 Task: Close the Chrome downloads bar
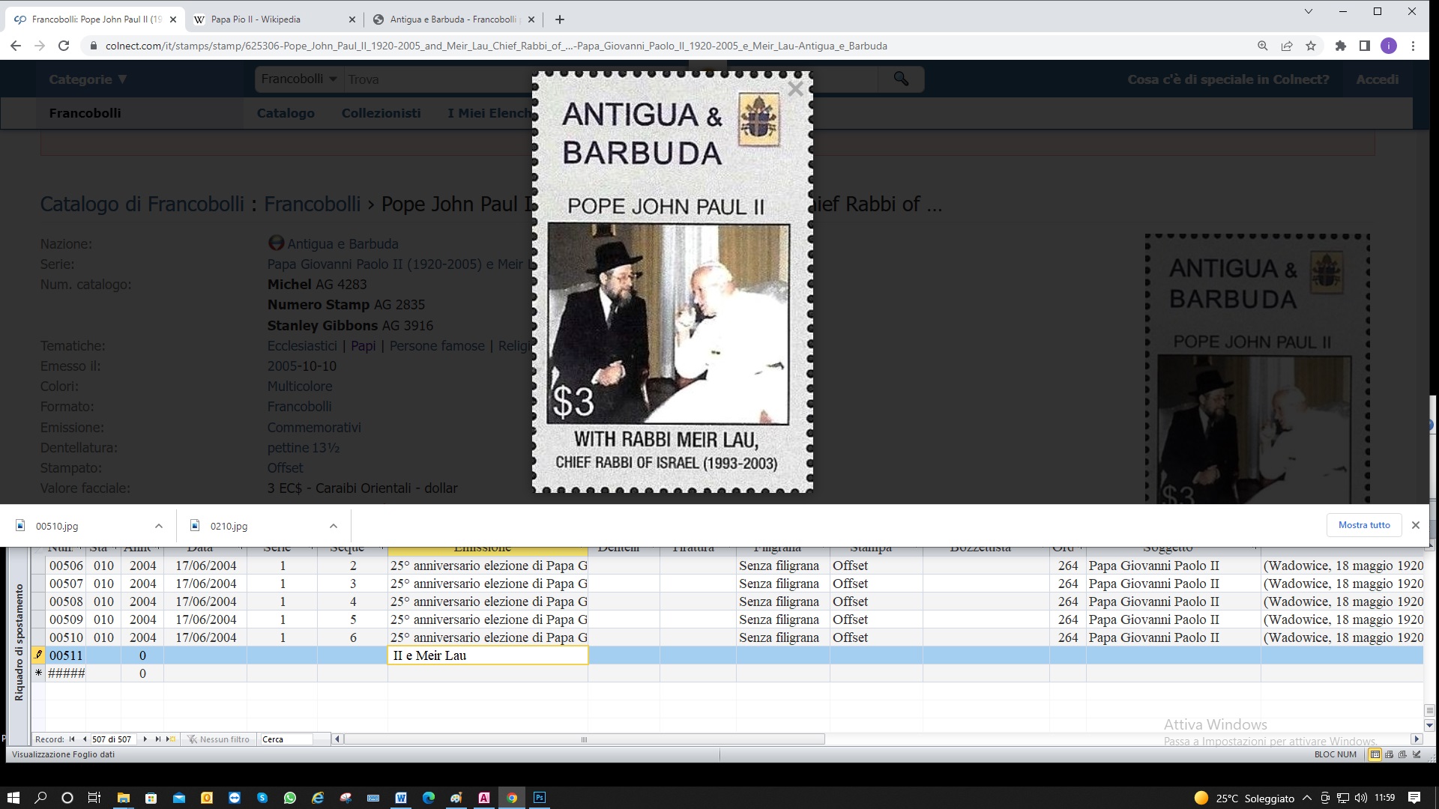pos(1416,525)
